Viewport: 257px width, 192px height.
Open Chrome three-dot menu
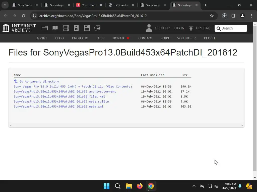[x=251, y=16]
